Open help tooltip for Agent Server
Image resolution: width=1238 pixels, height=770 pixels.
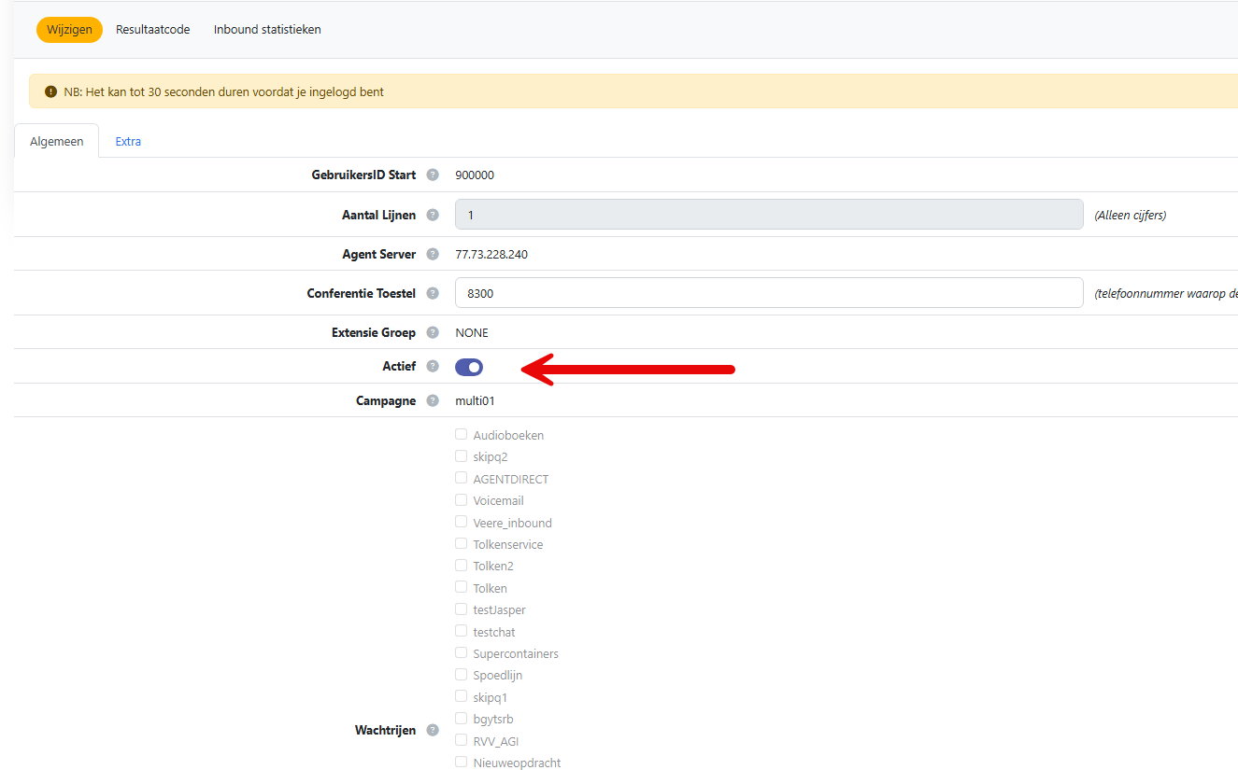(433, 254)
